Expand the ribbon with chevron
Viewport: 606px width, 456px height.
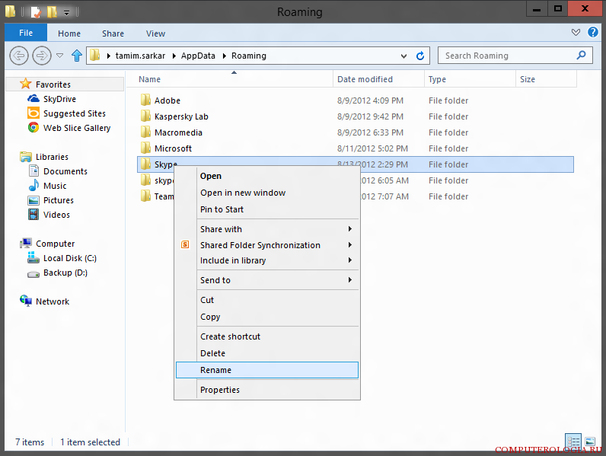pos(576,32)
